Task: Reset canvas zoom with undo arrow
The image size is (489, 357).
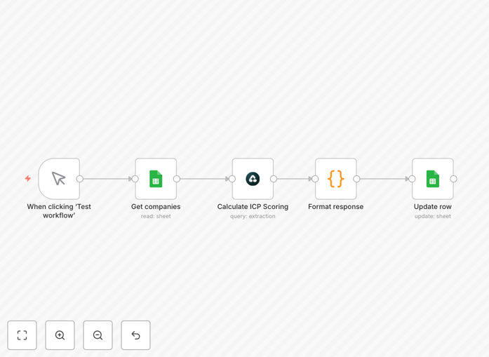Action: [x=135, y=335]
